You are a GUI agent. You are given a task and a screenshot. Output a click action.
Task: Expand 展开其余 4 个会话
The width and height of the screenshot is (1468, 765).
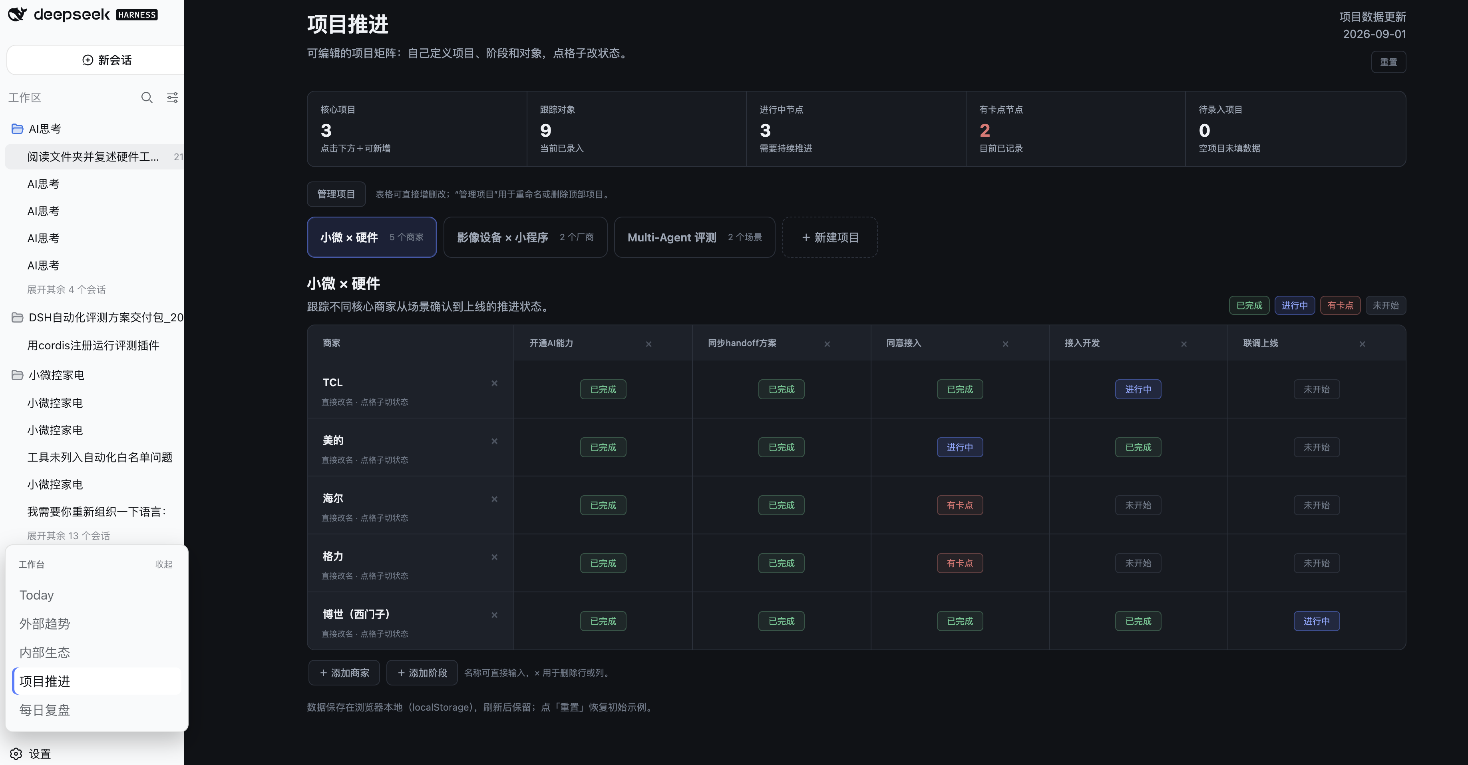click(66, 290)
